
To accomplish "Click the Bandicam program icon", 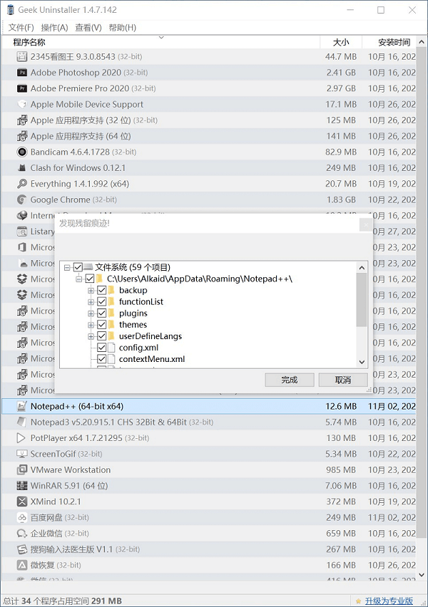I will pos(23,152).
